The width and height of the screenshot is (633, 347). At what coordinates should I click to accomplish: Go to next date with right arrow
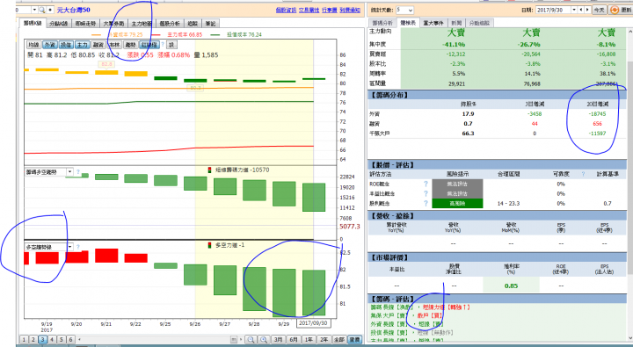coord(587,10)
